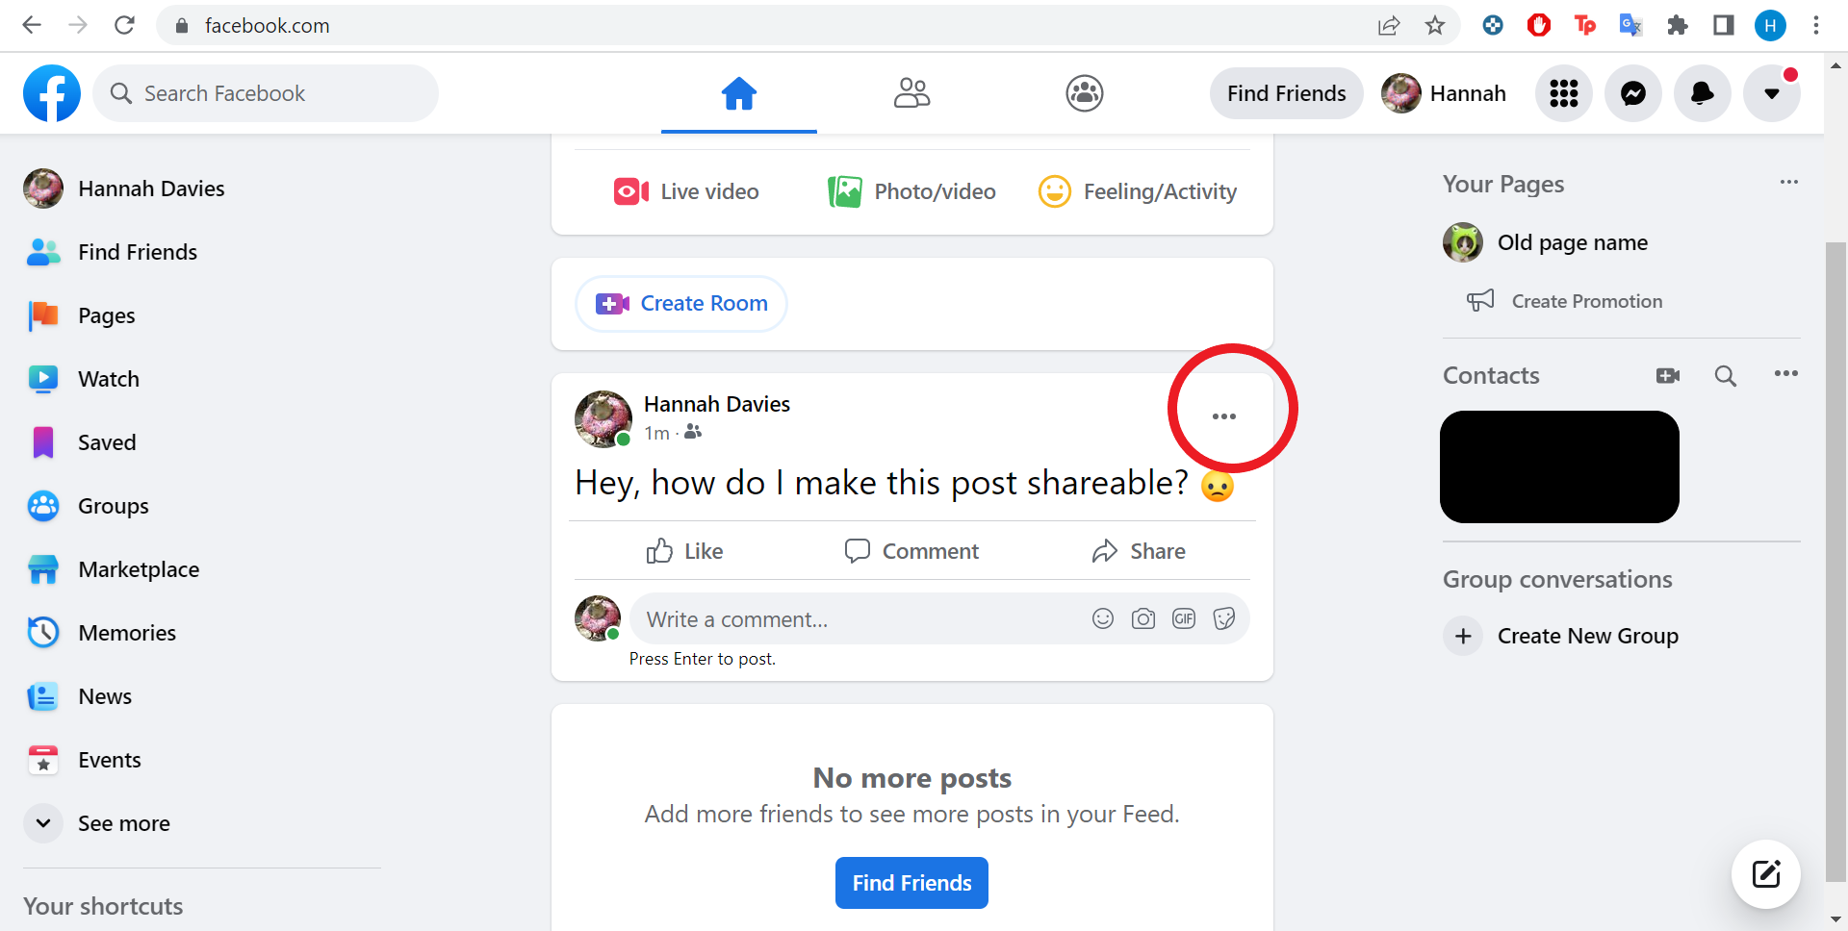Screen dimensions: 1848x931
Task: Click the post audience friends icon
Action: (693, 433)
